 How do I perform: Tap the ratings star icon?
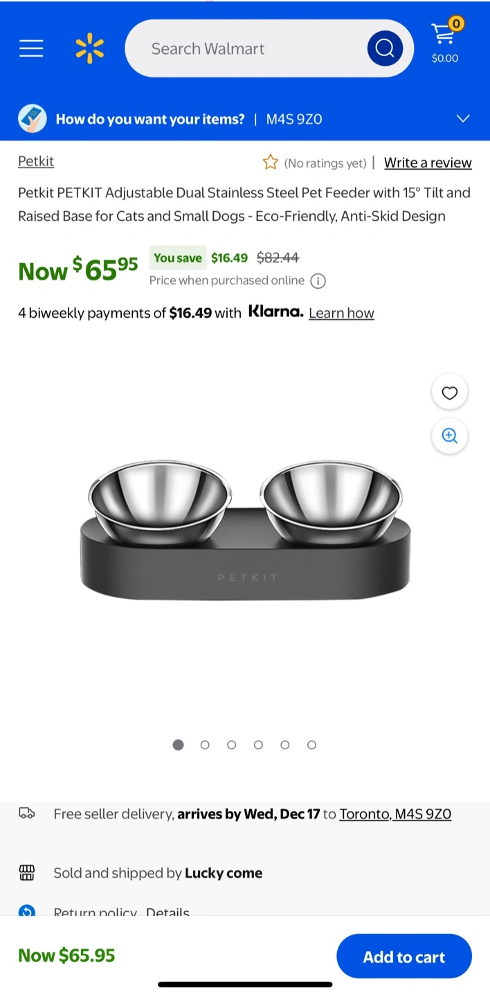point(271,163)
